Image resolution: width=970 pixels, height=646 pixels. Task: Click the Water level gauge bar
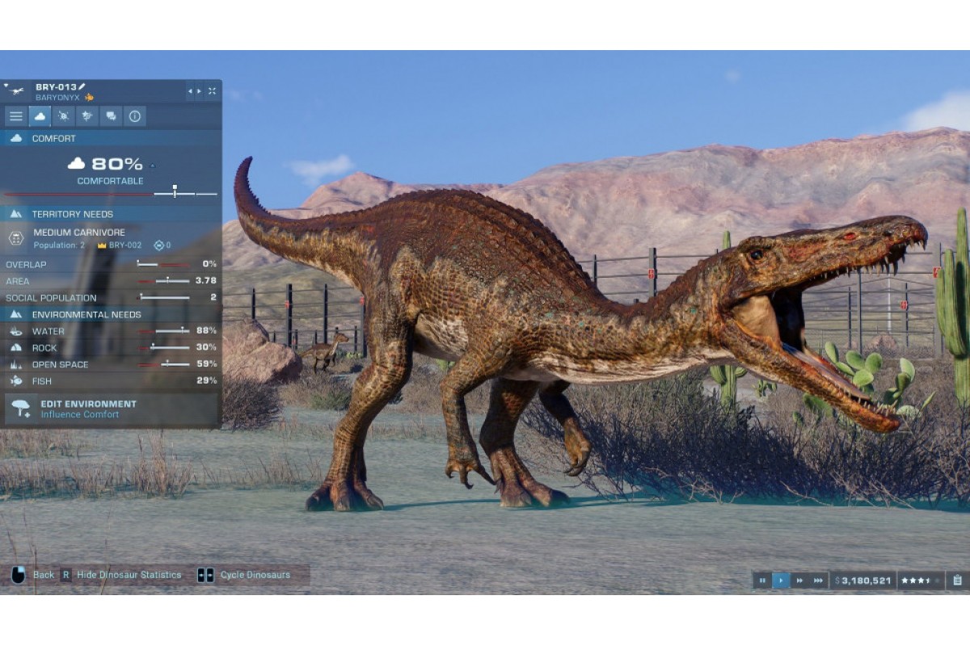click(164, 331)
